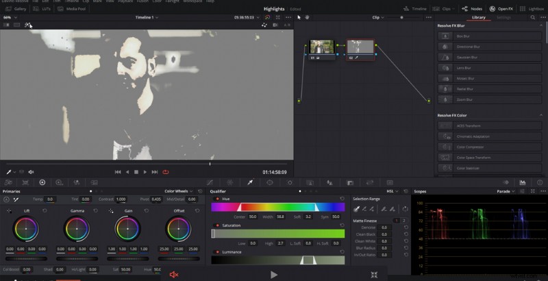Select the qualifier picker tool

[356, 209]
